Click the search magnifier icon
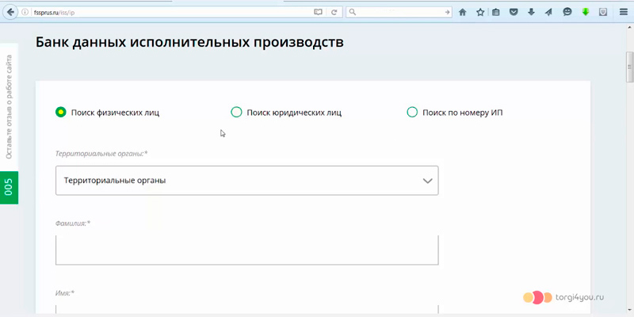 click(353, 13)
